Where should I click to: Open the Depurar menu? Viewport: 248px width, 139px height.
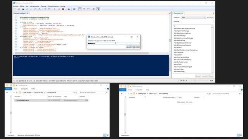tap(44, 6)
